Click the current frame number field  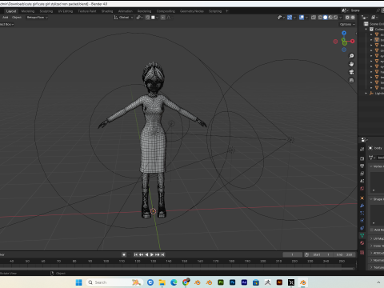coord(293,254)
